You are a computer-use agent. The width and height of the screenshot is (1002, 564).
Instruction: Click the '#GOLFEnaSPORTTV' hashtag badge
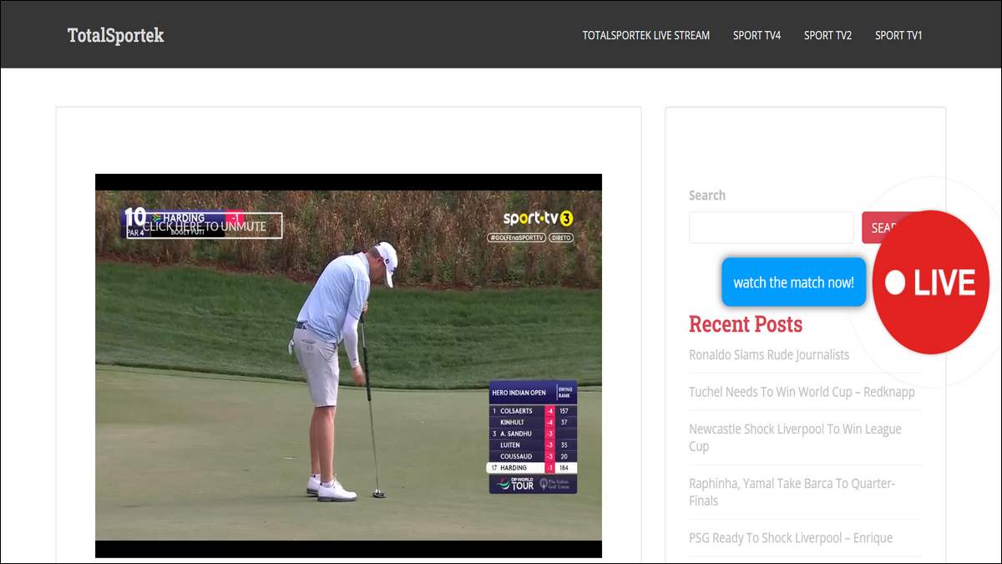point(516,238)
